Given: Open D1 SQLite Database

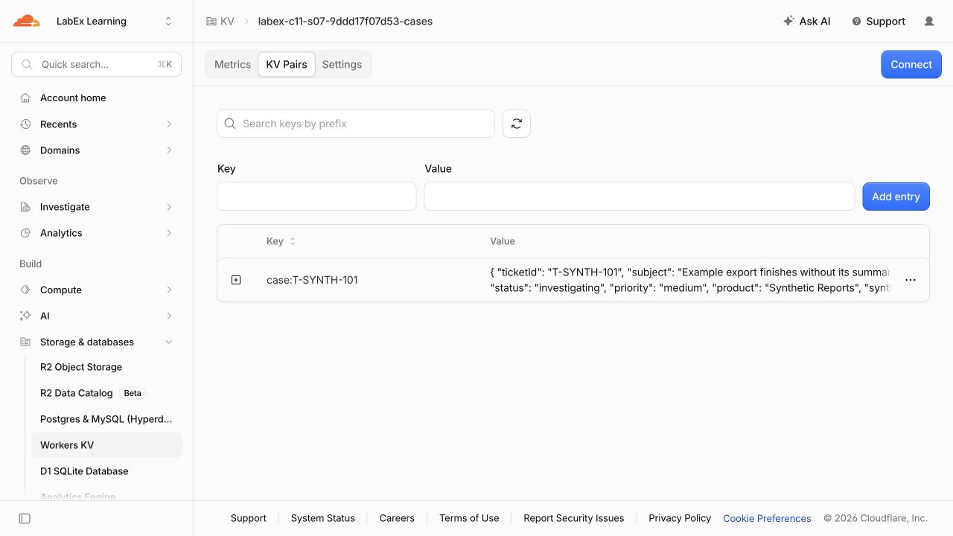Looking at the screenshot, I should coord(84,471).
